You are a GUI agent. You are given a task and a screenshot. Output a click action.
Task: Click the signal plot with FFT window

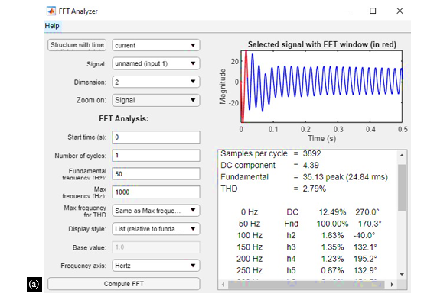(321, 86)
